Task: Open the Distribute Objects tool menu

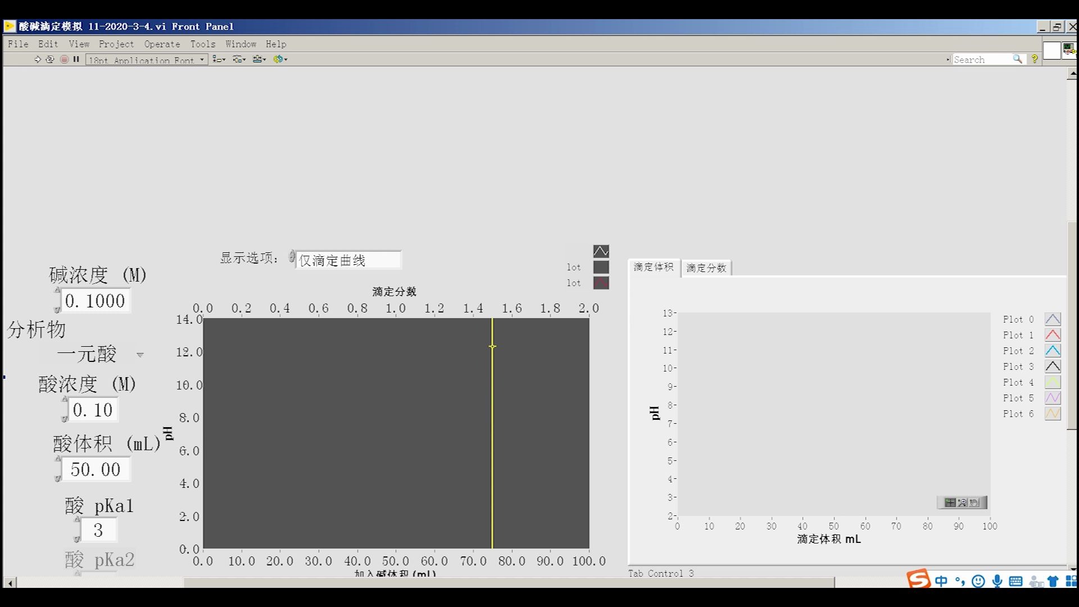Action: [x=239, y=59]
